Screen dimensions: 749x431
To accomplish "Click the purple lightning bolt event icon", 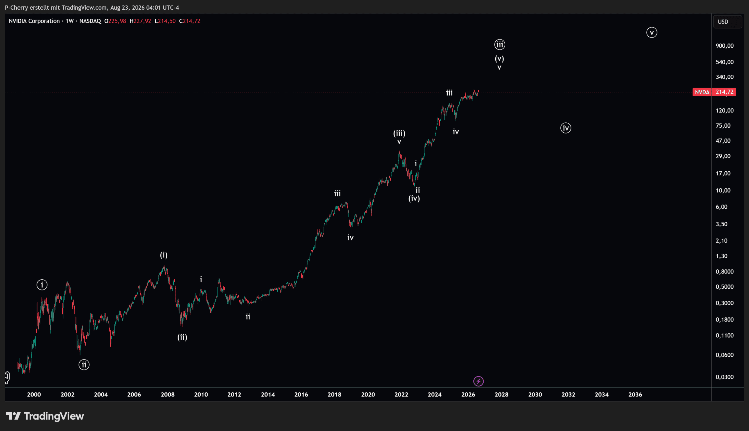I will [478, 381].
